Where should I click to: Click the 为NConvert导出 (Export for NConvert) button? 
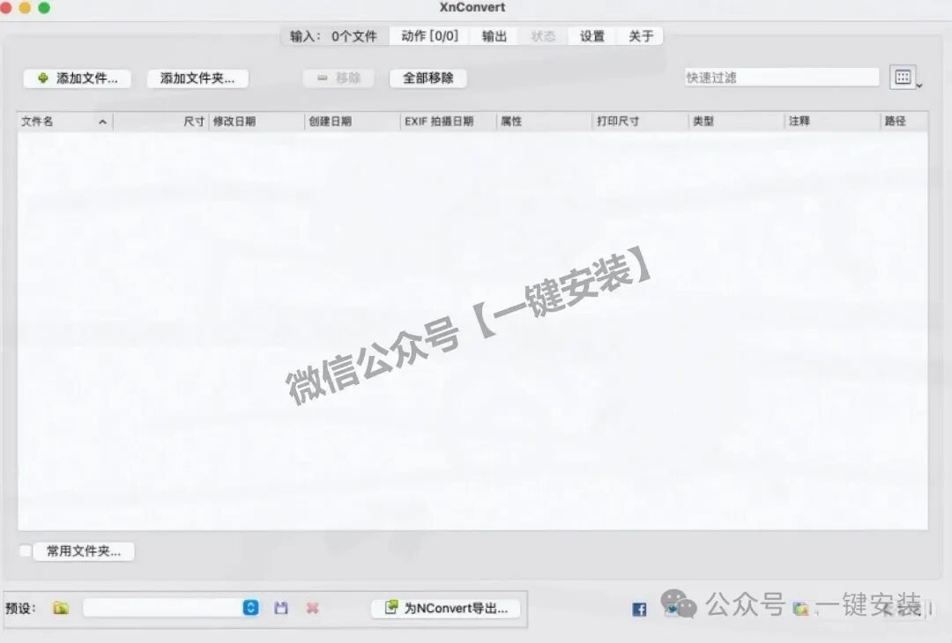pyautogui.click(x=446, y=608)
